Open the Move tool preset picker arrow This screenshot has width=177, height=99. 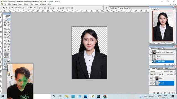pos(6,8)
